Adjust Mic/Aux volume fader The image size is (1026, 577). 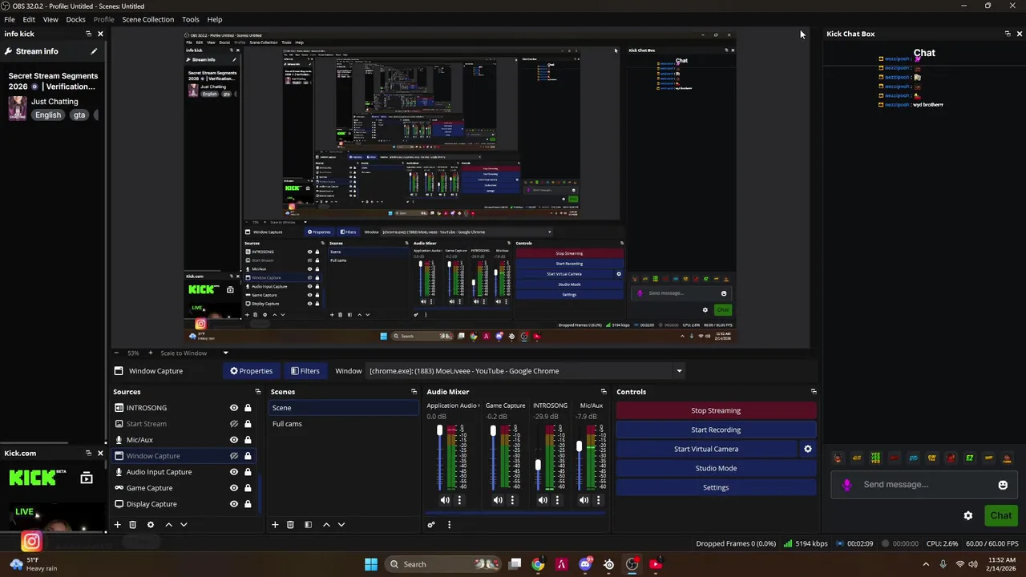(x=579, y=446)
